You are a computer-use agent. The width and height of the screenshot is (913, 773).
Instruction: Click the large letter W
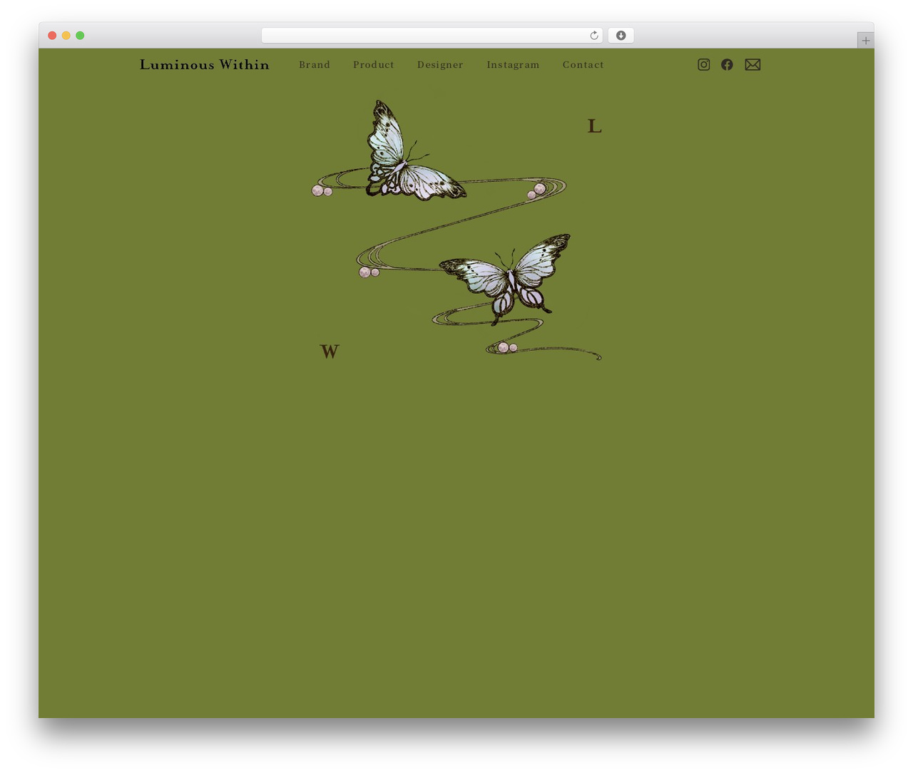coord(330,352)
